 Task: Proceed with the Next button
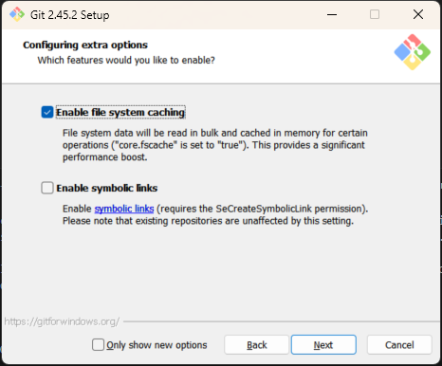pyautogui.click(x=323, y=345)
